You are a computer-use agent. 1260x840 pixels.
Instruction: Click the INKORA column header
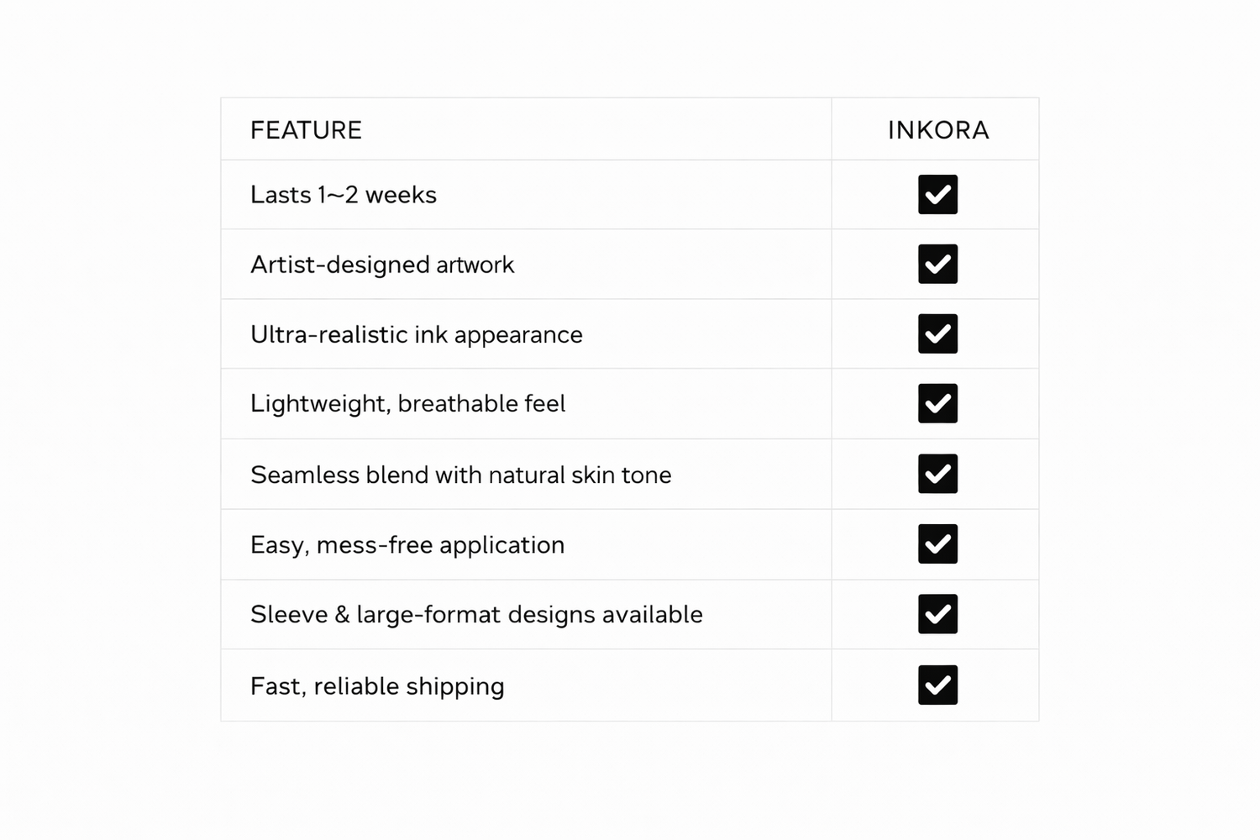tap(938, 130)
